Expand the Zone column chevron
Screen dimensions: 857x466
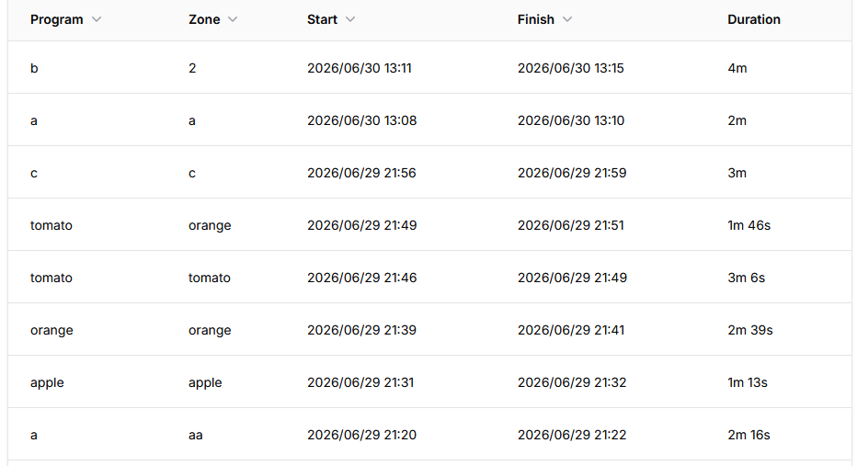tap(233, 19)
